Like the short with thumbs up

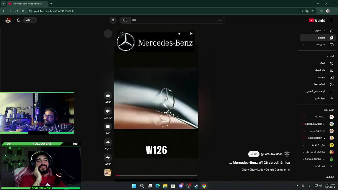click(108, 96)
